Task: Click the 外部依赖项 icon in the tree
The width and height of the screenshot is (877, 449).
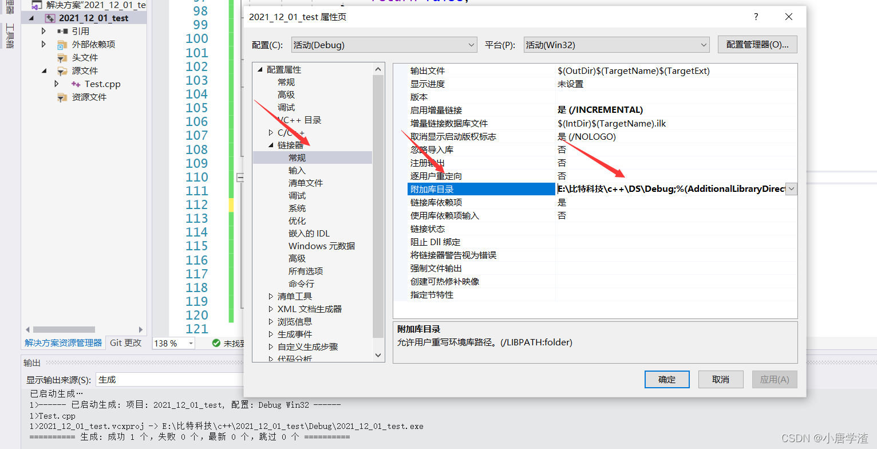Action: (62, 44)
